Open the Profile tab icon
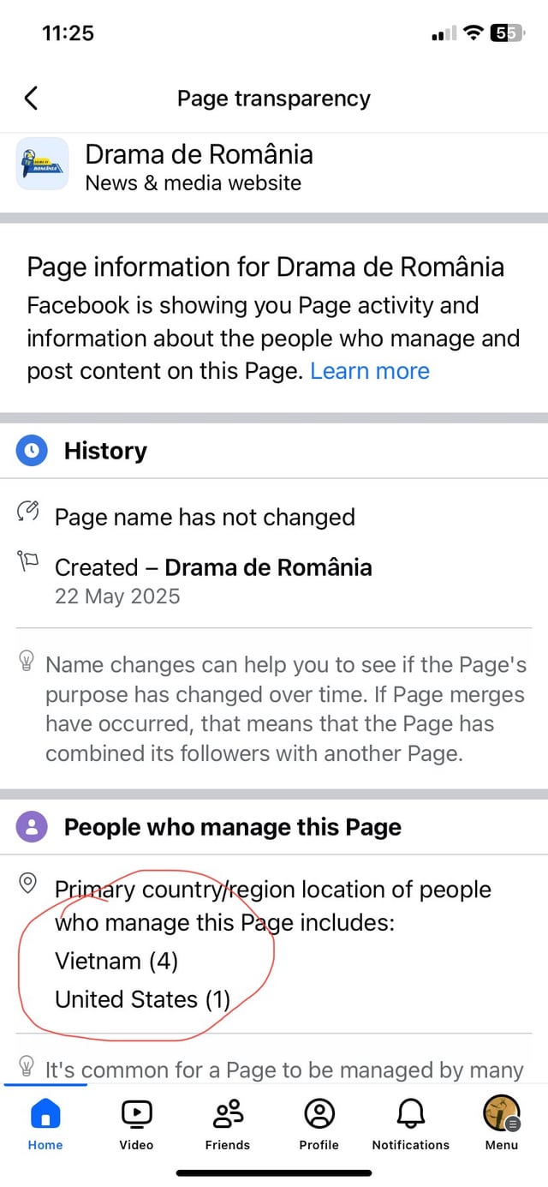 point(319,1113)
